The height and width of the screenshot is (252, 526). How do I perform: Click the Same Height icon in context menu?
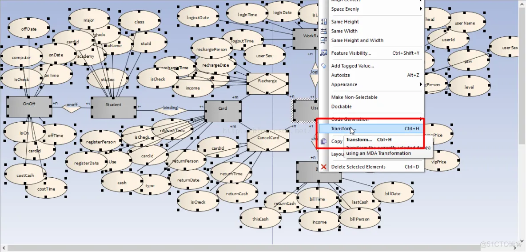click(324, 21)
